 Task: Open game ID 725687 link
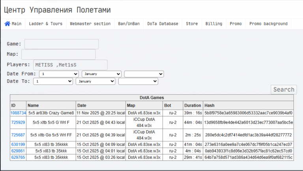pyautogui.click(x=18, y=135)
